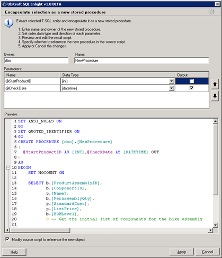Click the SET NOCOUNT ON line

46,173
